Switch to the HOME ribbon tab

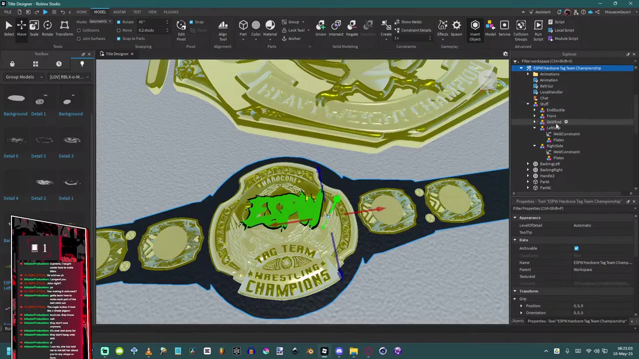[81, 12]
